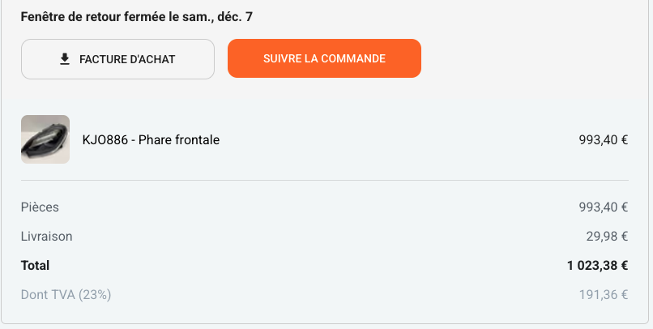Select the KJO886 - Phare frontale item name
The height and width of the screenshot is (329, 653).
pyautogui.click(x=151, y=140)
